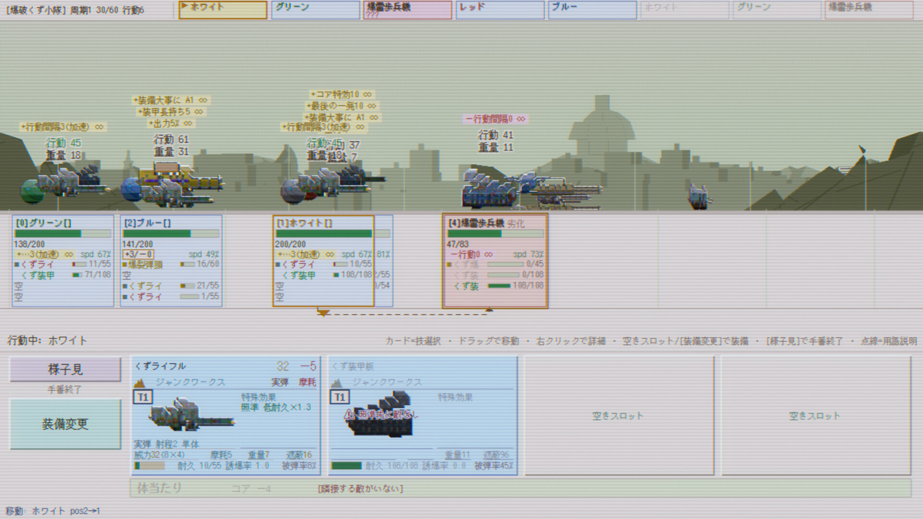Select the ブルー turn-order tab

tap(592, 10)
